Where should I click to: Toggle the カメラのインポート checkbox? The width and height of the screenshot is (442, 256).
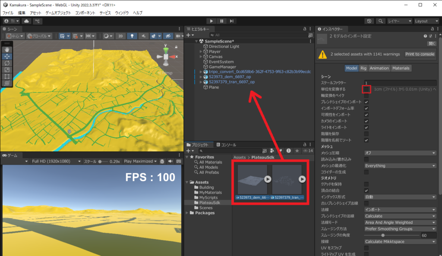(366, 121)
